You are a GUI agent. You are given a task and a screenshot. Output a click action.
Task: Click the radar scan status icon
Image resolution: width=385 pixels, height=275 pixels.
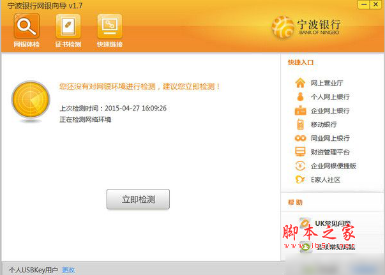31,100
